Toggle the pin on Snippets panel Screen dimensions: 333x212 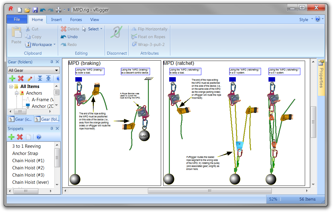point(52,129)
